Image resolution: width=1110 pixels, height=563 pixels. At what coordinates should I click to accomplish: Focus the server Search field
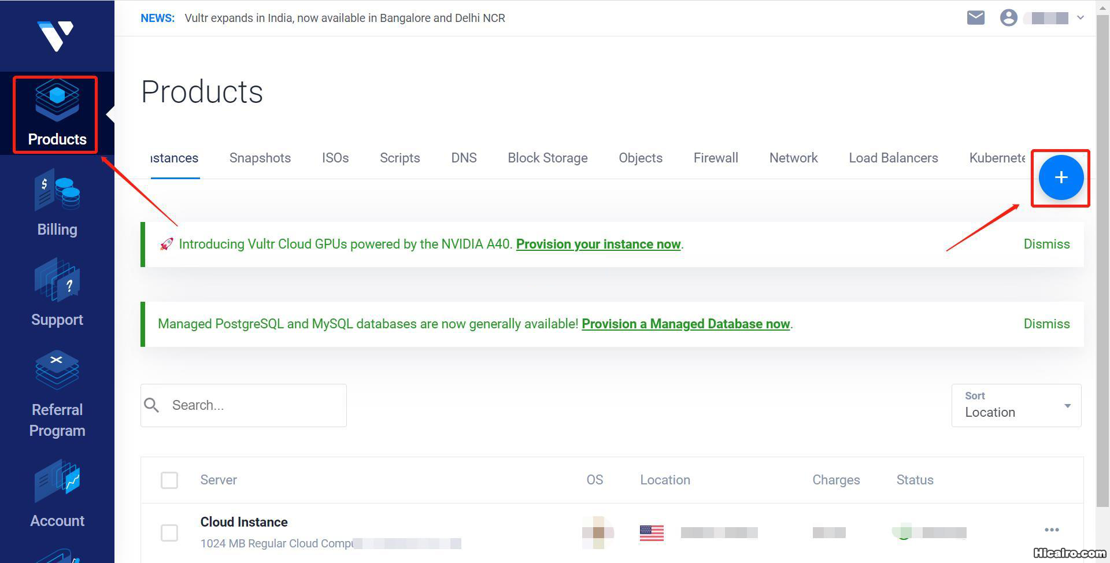point(254,406)
